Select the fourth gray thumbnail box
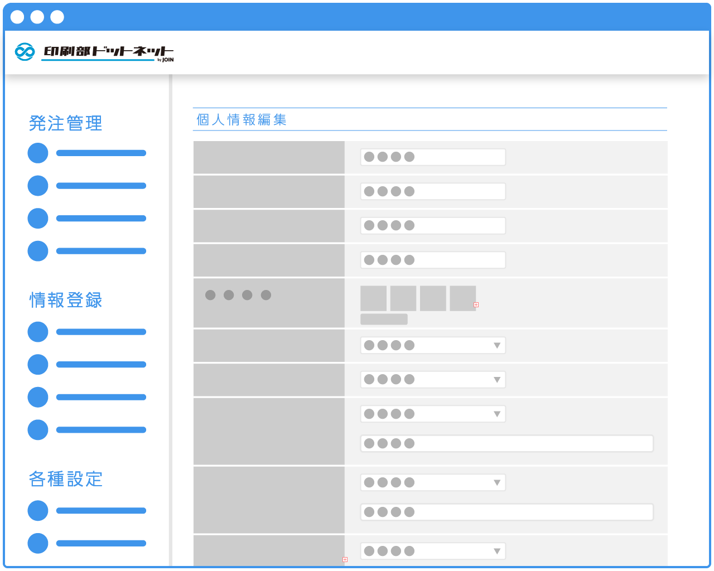 click(x=463, y=298)
